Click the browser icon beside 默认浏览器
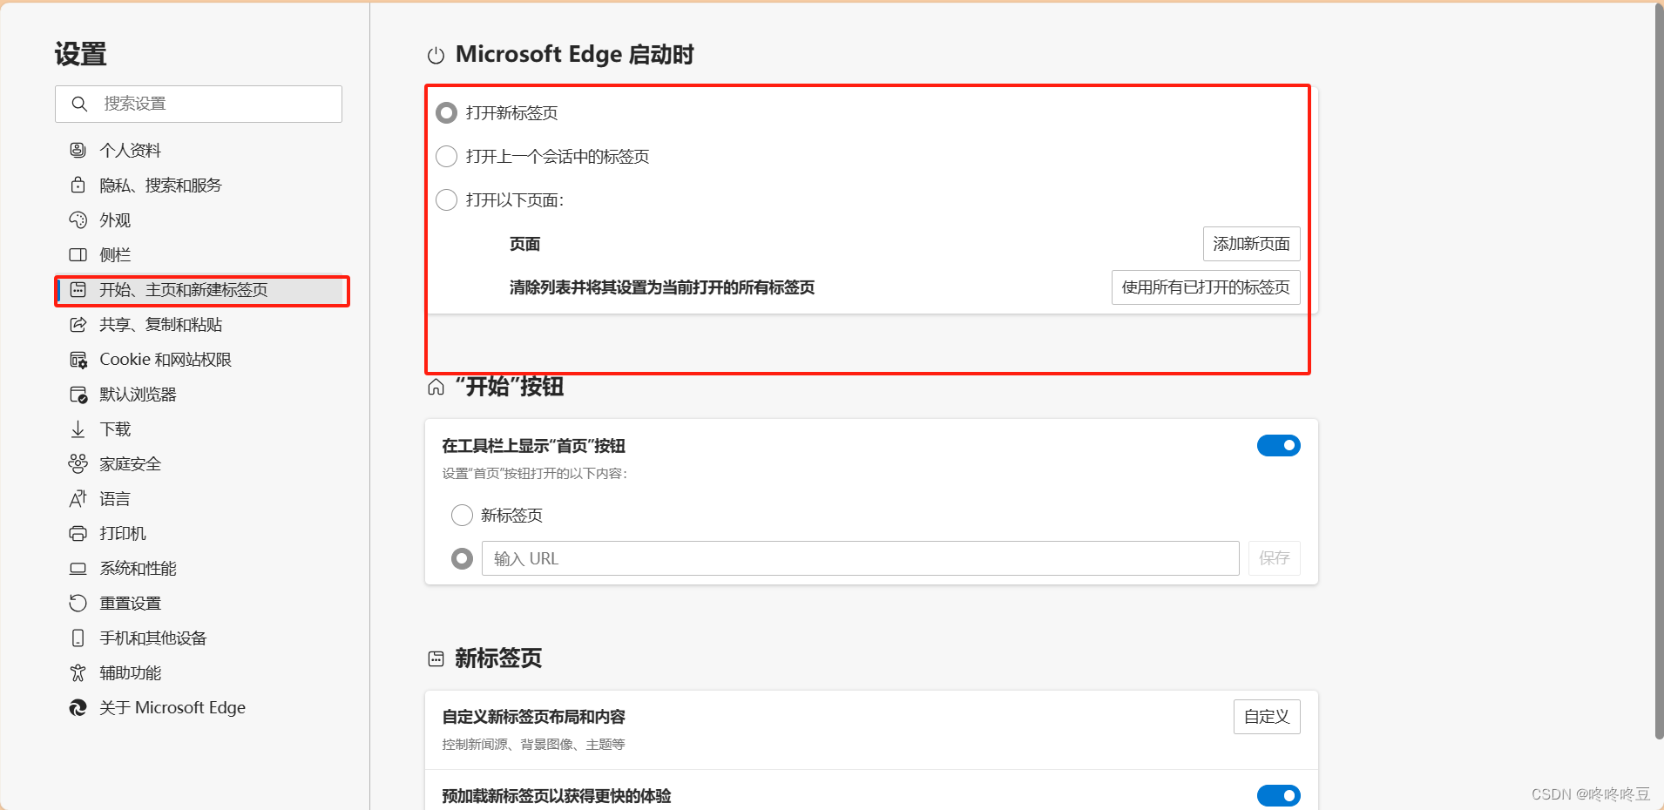 [x=78, y=394]
